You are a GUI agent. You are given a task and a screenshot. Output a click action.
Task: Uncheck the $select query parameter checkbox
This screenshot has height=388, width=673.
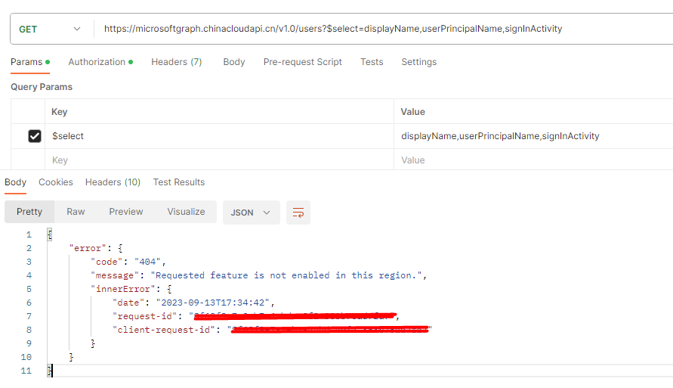[34, 136]
